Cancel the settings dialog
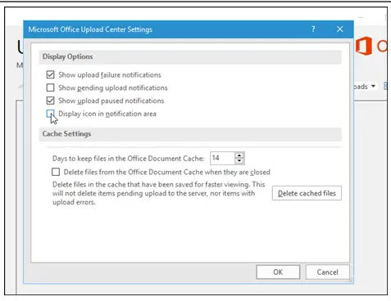The width and height of the screenshot is (391, 301). click(x=327, y=272)
